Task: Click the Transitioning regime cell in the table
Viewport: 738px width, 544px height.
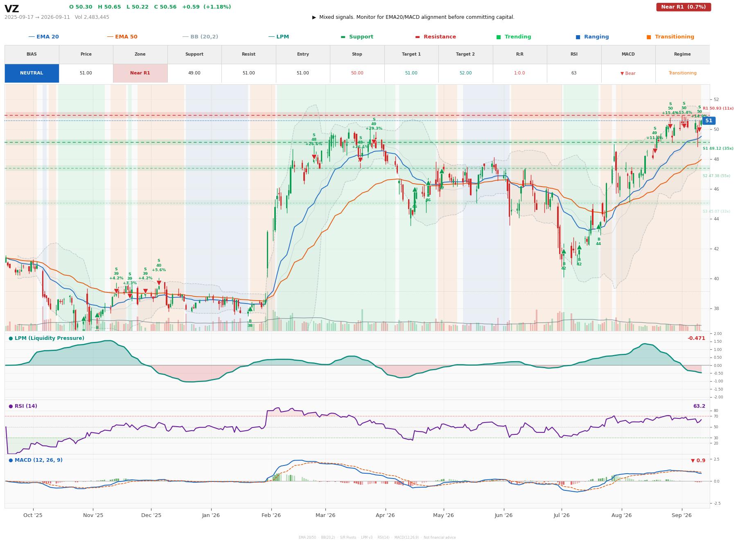Action: coord(682,73)
